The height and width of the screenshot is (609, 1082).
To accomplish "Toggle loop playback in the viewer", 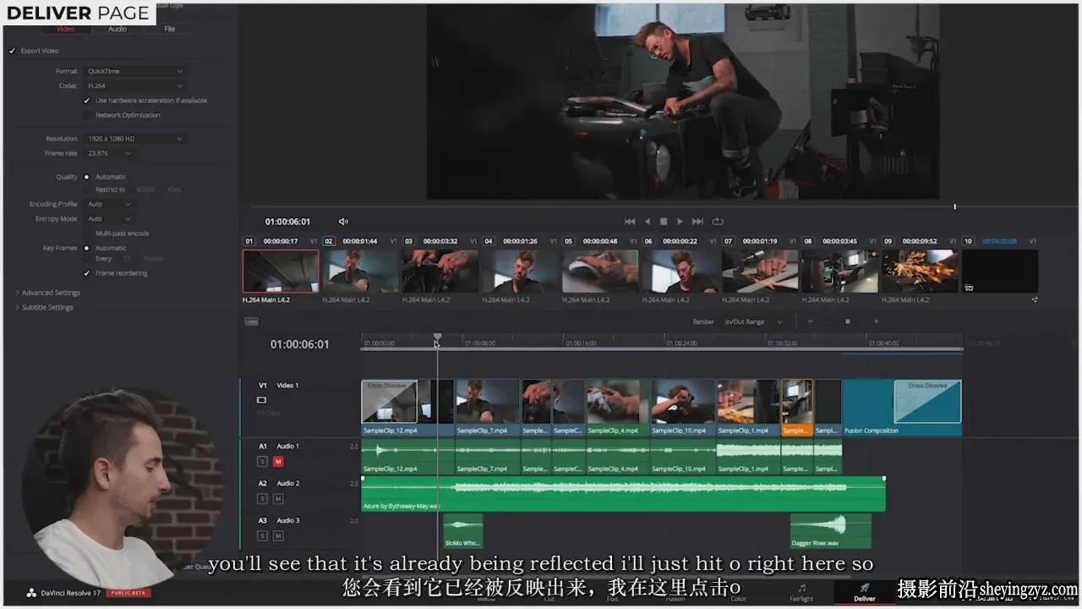I will click(x=718, y=222).
